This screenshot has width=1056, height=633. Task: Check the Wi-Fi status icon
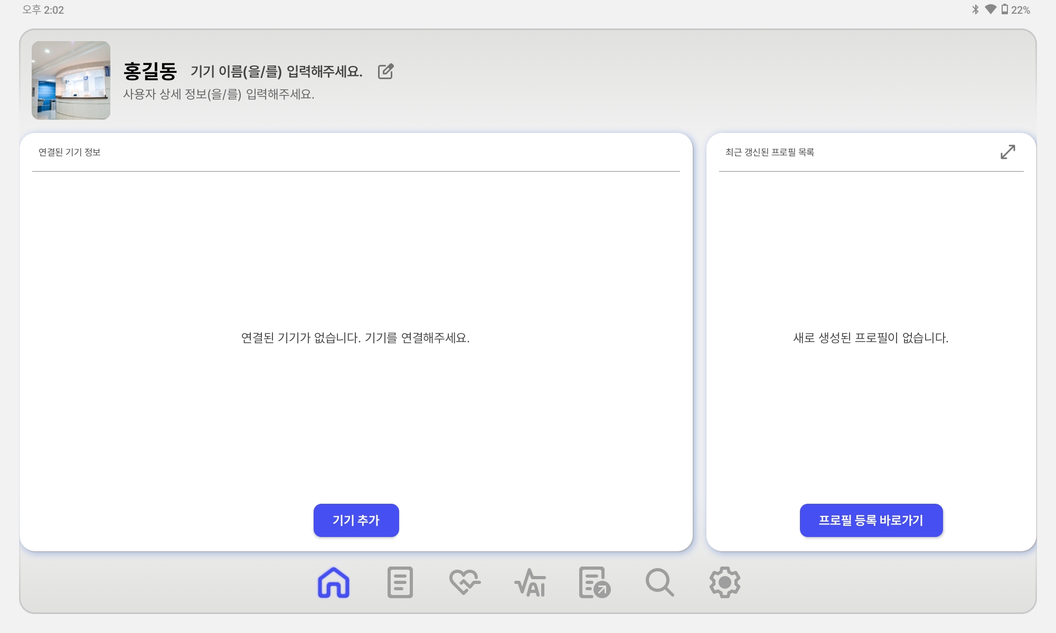[991, 9]
